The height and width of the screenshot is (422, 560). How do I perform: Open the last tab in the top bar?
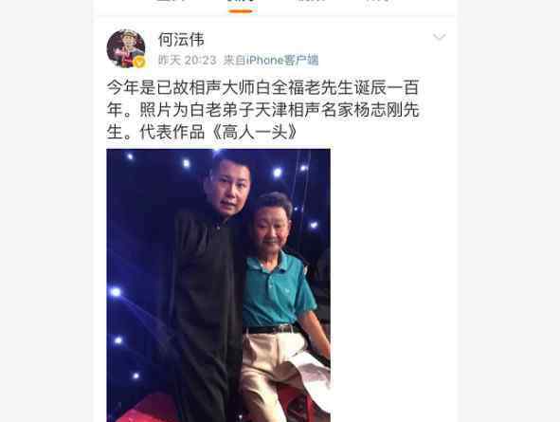(377, 2)
